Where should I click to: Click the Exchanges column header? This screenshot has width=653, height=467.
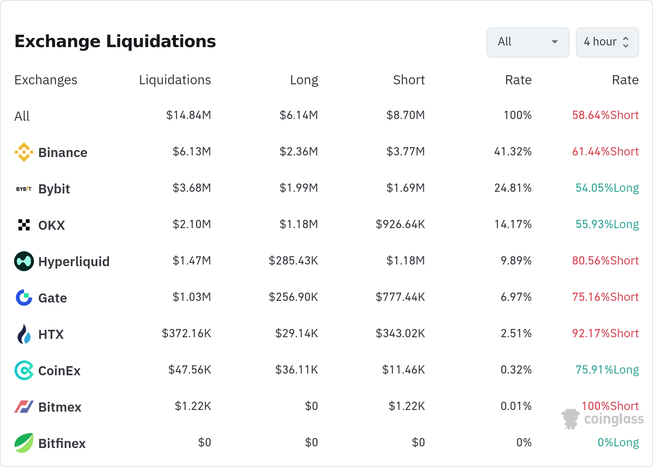[46, 80]
